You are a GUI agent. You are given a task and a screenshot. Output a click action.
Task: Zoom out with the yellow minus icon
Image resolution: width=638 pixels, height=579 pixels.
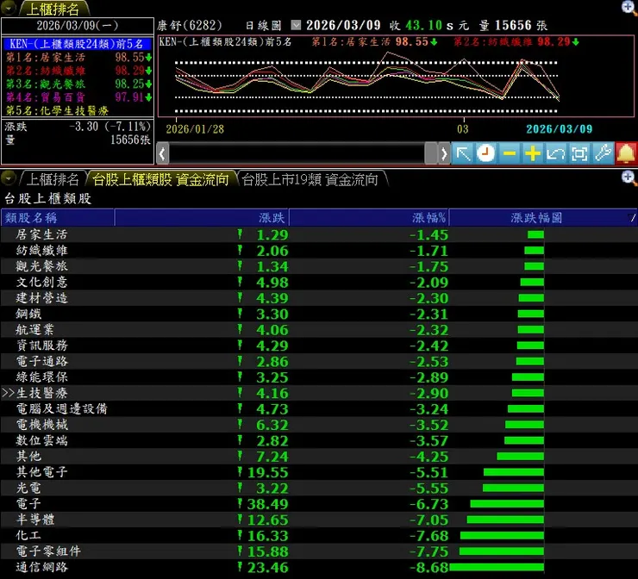[509, 153]
